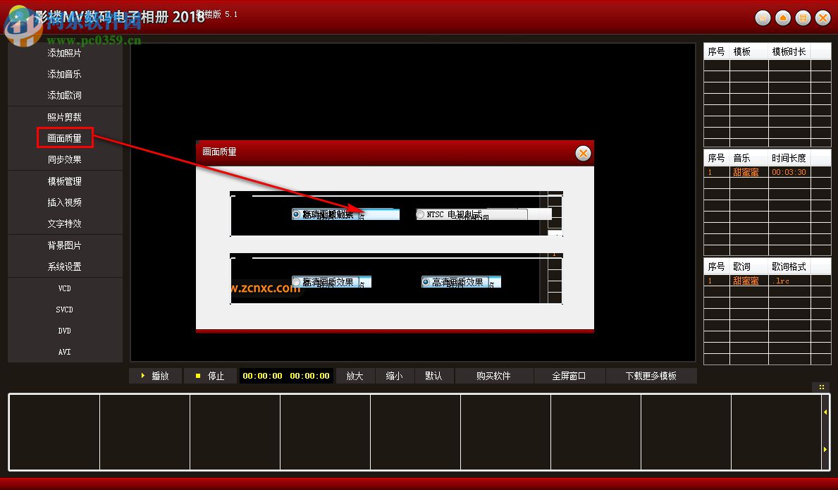Click the 时间长度 column header
838x490 pixels.
[x=789, y=158]
